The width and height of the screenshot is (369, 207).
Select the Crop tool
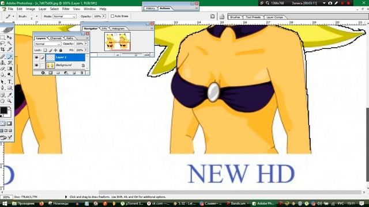[2, 49]
